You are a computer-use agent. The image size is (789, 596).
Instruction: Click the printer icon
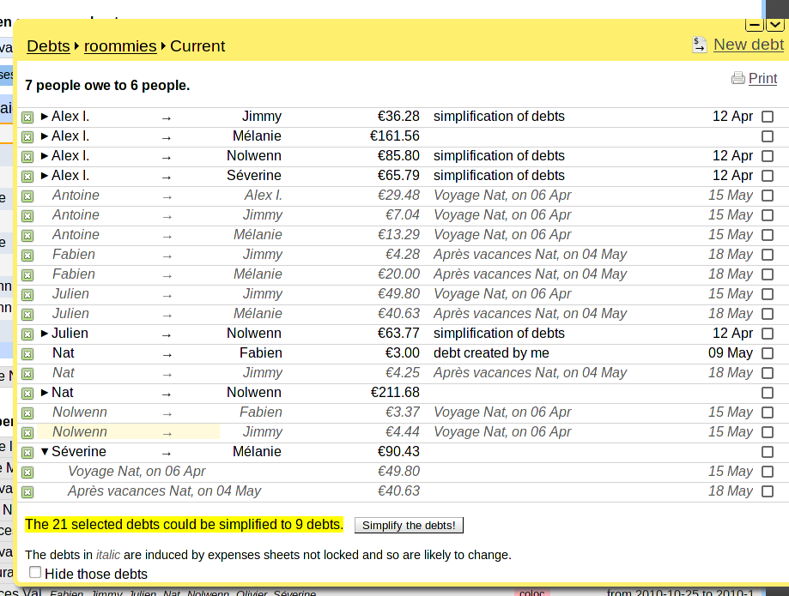738,78
